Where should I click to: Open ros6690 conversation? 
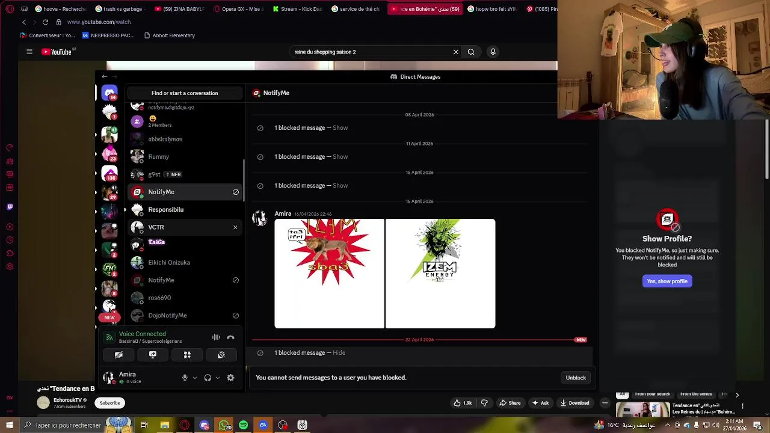point(185,298)
